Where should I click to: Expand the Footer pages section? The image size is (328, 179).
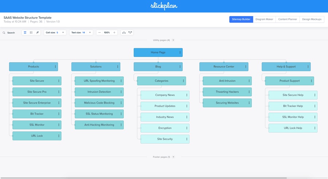[x=173, y=157]
